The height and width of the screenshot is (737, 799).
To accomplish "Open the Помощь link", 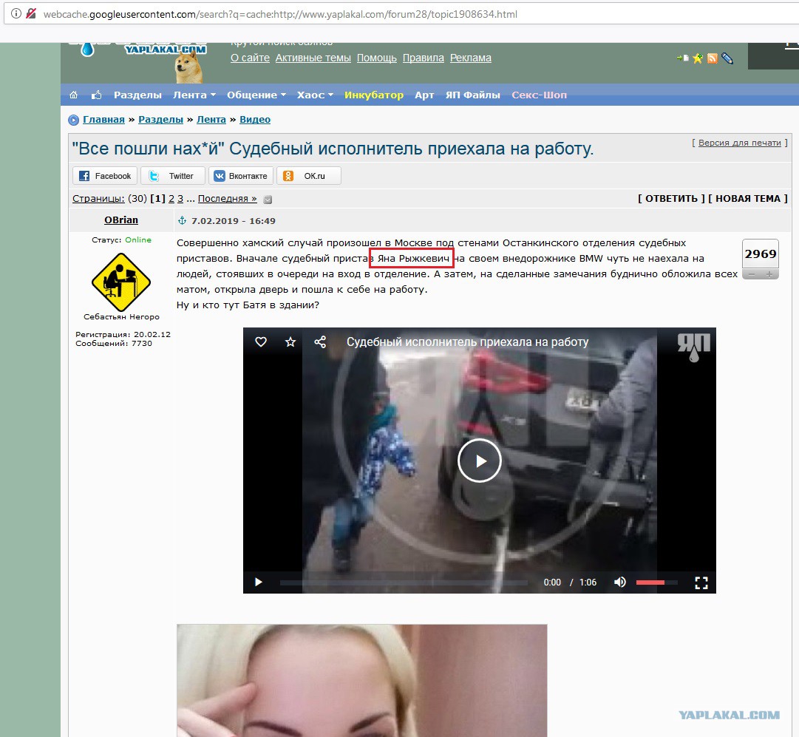I will (376, 58).
